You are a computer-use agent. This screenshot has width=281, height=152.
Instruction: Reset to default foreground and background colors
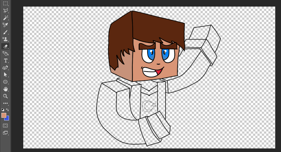tap(3, 110)
